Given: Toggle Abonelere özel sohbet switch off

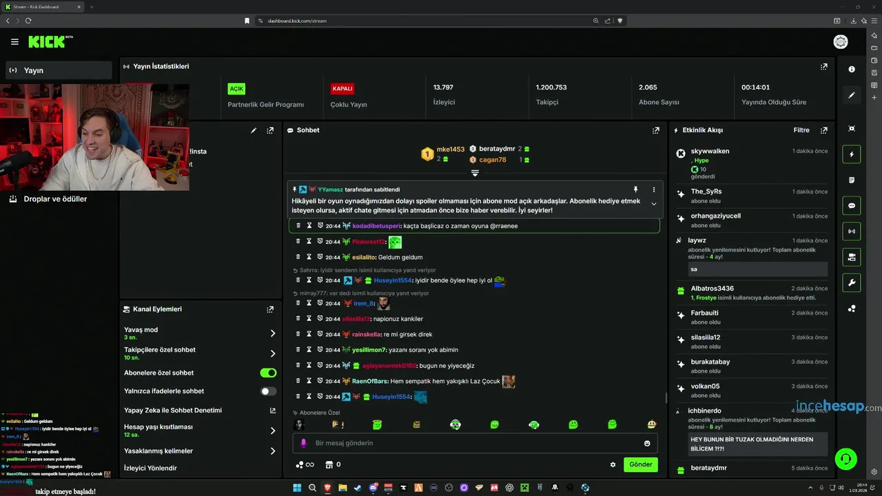Looking at the screenshot, I should (x=268, y=373).
